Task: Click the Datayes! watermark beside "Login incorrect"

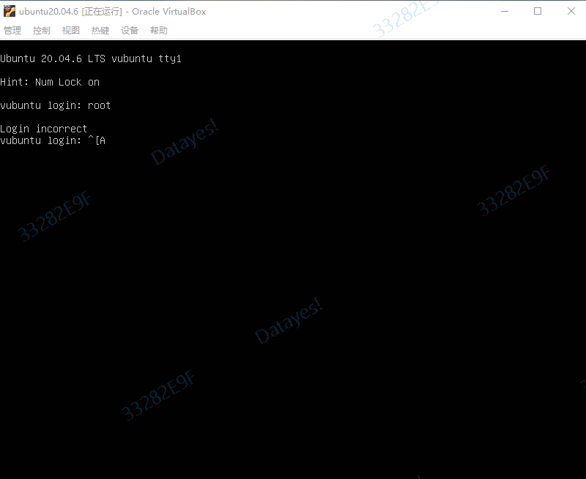Action: 185,142
